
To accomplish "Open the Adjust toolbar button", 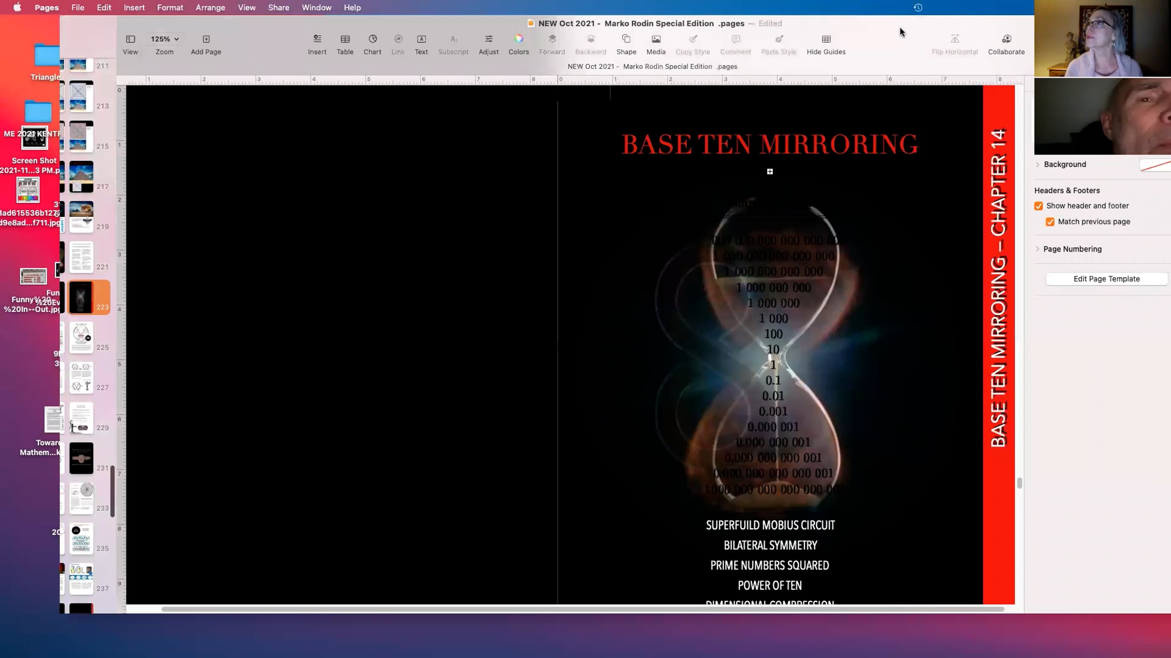I will (488, 39).
